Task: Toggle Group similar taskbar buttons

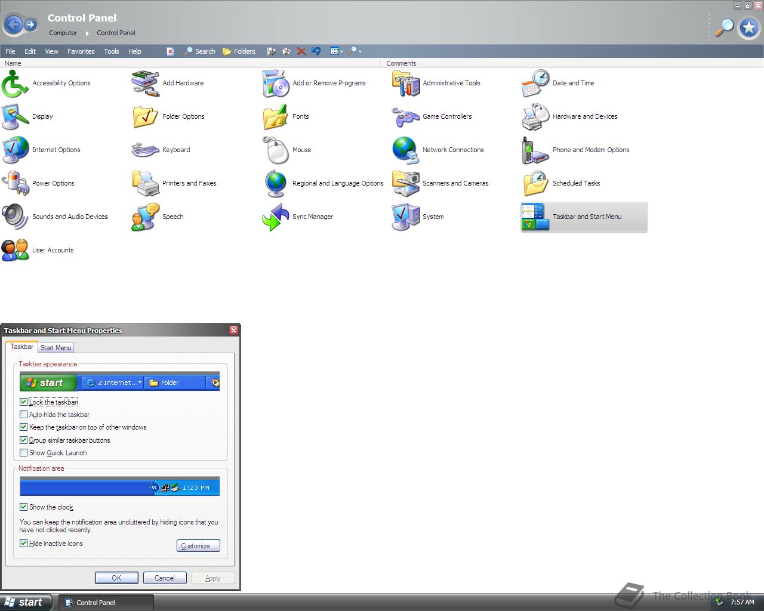Action: [24, 440]
